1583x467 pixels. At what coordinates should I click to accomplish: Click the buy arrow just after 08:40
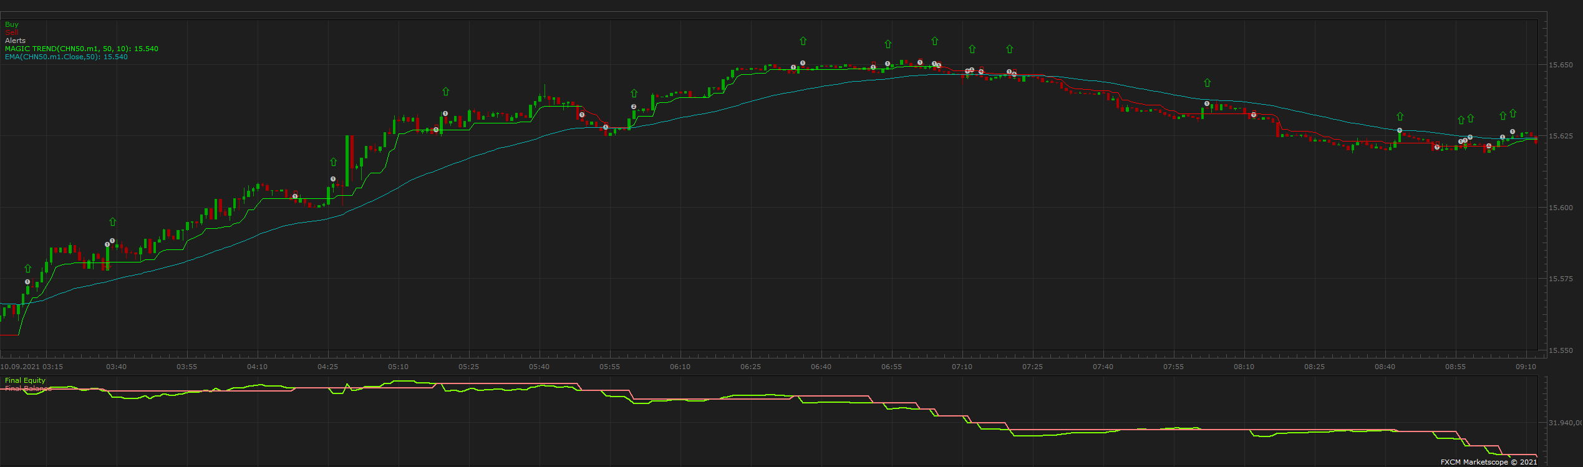[1400, 116]
